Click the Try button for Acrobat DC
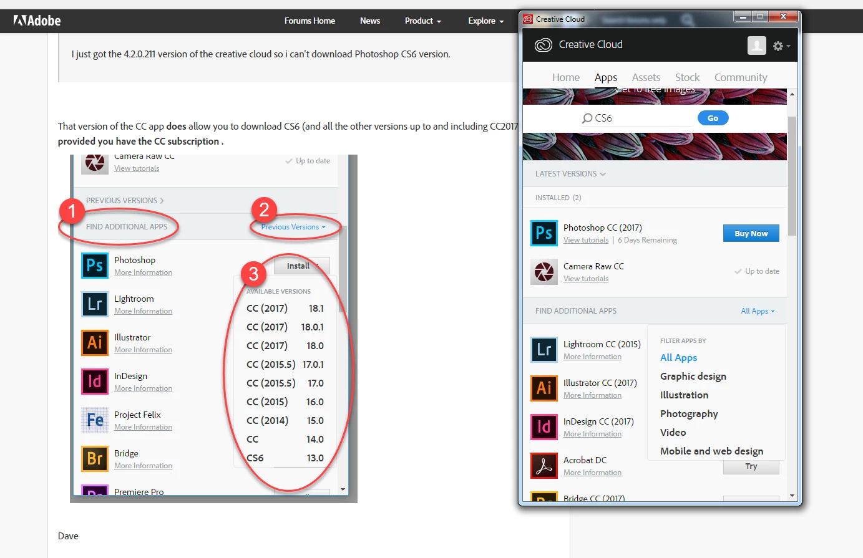The width and height of the screenshot is (863, 558). coord(751,467)
